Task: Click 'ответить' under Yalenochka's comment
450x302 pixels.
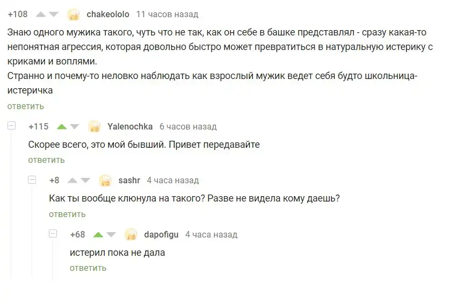Action: click(x=46, y=160)
